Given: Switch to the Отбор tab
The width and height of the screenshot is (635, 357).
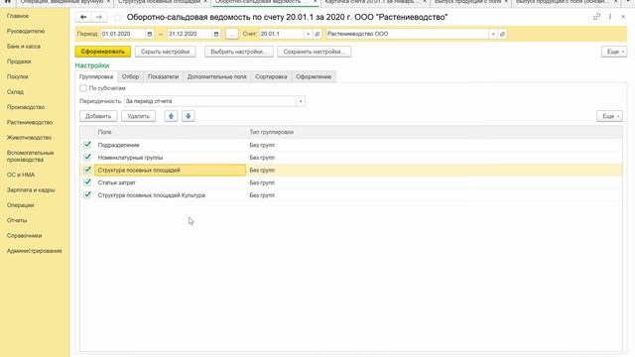Looking at the screenshot, I should 130,76.
